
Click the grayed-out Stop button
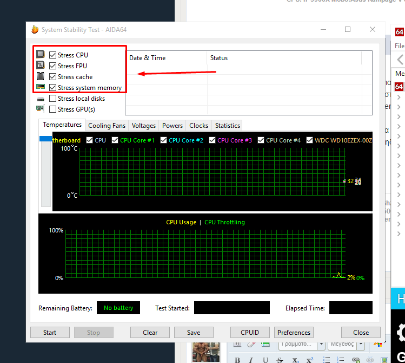(x=94, y=333)
